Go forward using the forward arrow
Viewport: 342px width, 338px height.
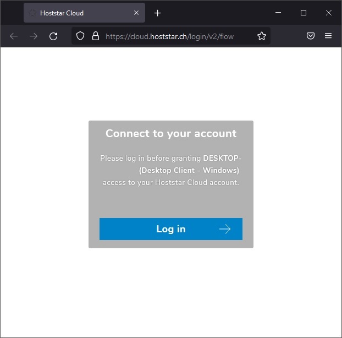[34, 36]
